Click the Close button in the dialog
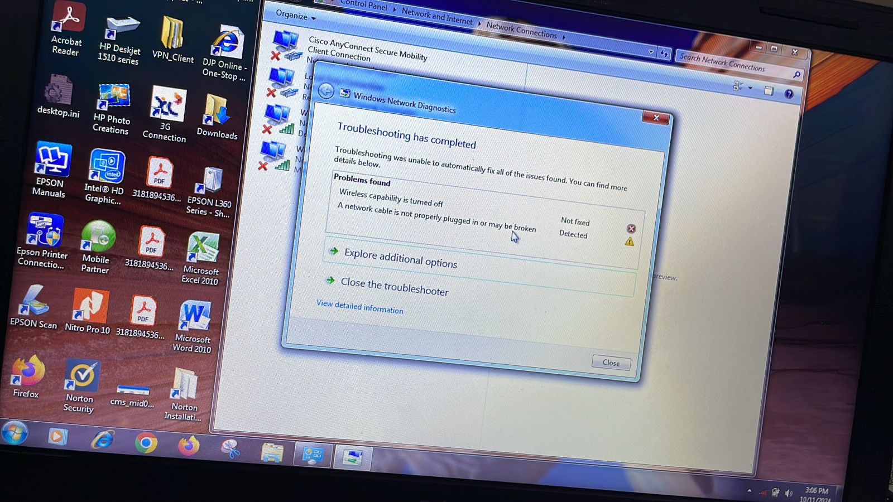The image size is (893, 502). (611, 363)
